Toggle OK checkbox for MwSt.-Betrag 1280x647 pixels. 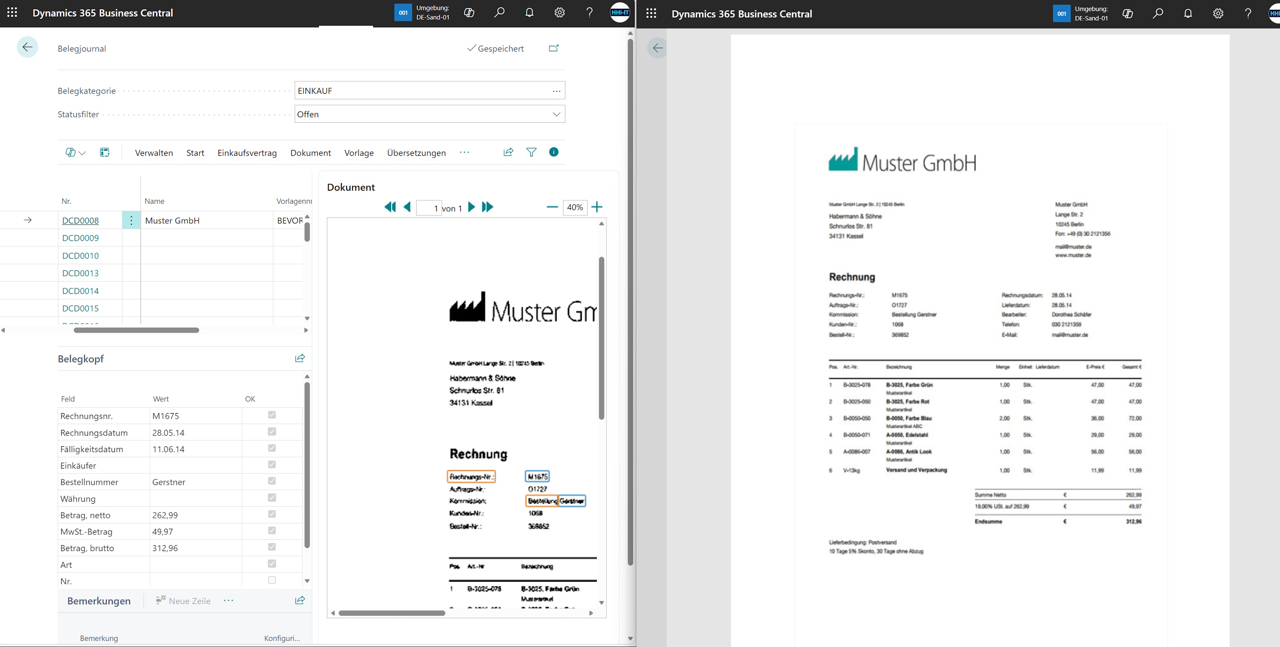point(272,530)
